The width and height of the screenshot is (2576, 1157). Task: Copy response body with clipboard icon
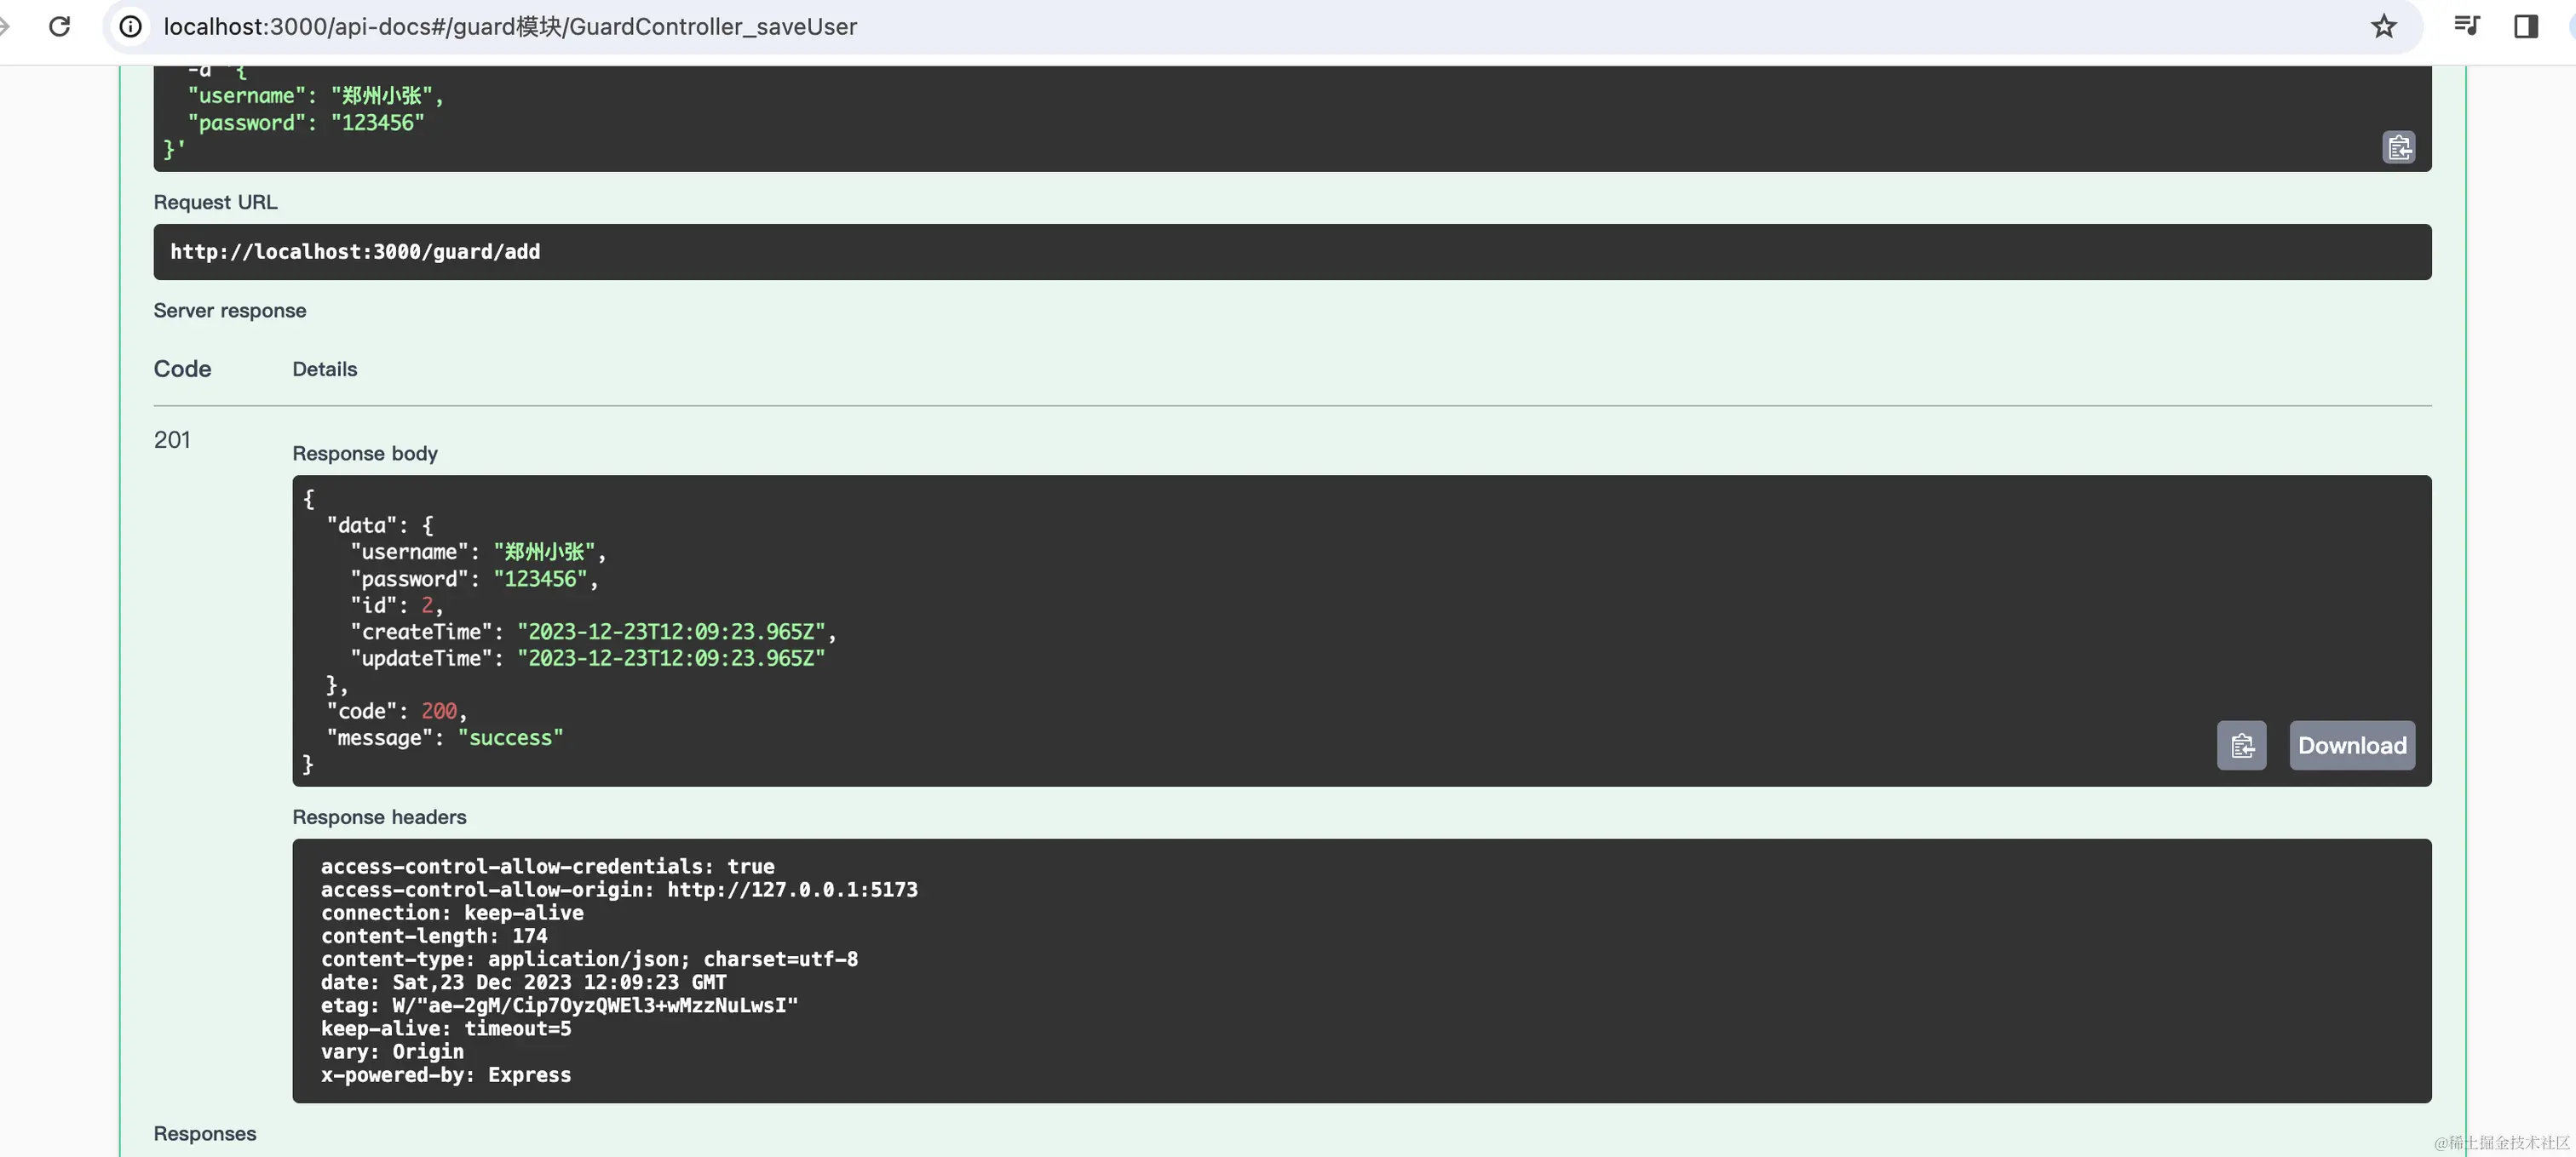coord(2241,745)
